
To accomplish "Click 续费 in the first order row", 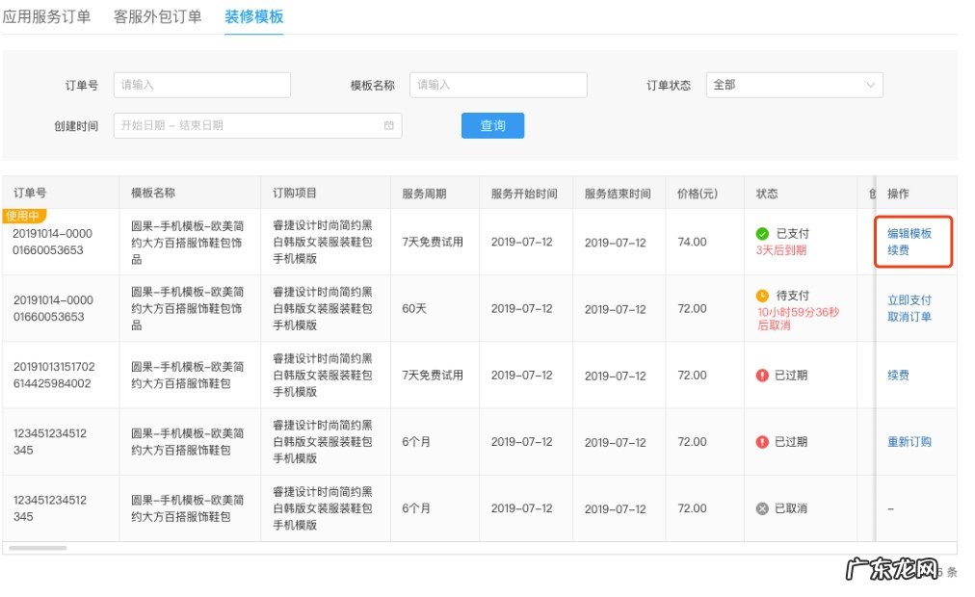I will [896, 249].
